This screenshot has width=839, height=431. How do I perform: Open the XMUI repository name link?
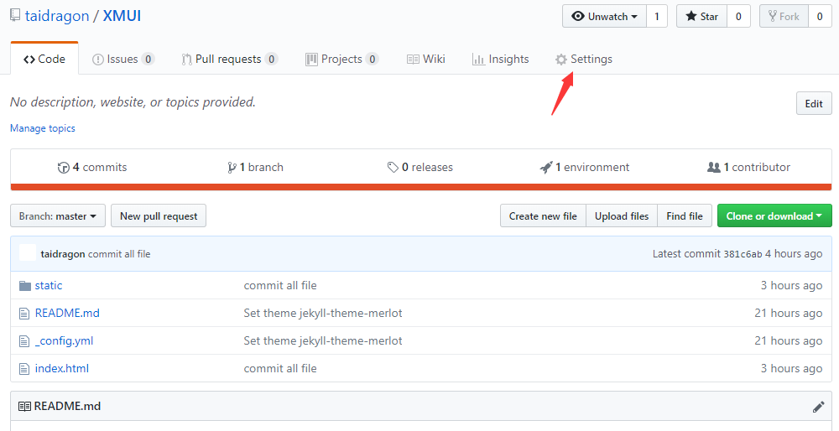tap(122, 15)
